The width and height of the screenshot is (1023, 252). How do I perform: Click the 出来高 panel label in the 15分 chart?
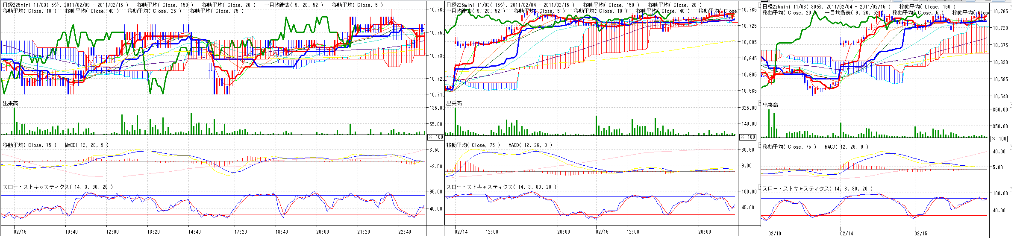(454, 103)
